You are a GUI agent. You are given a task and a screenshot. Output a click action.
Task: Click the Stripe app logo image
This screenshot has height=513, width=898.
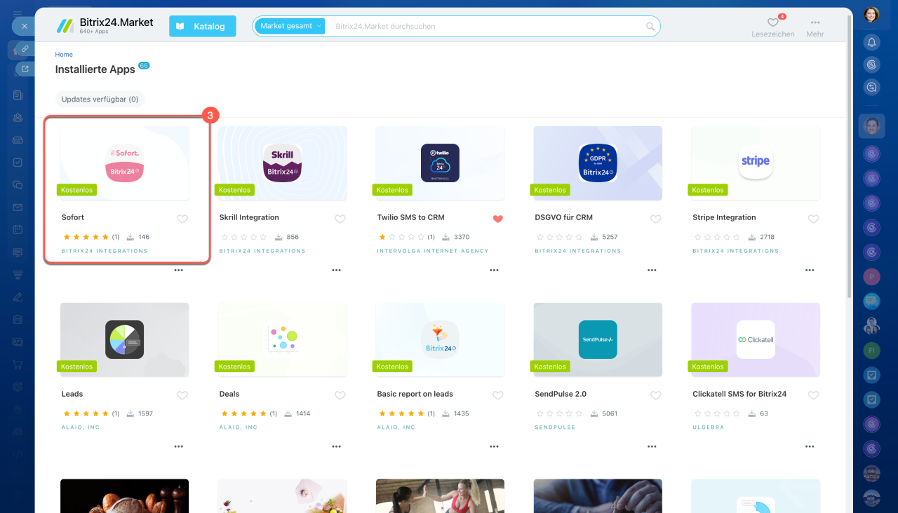coord(756,163)
